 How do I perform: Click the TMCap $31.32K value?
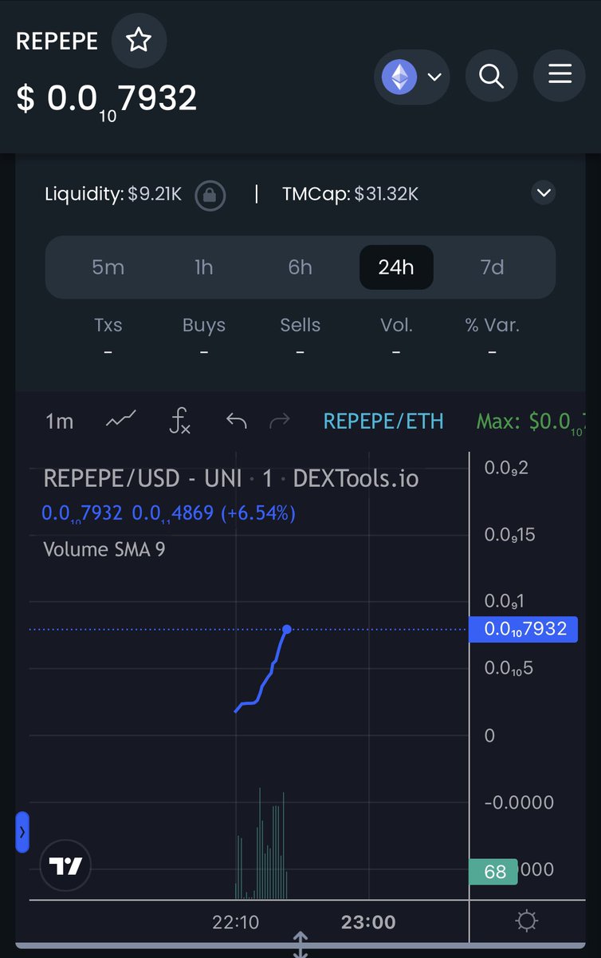(x=387, y=194)
